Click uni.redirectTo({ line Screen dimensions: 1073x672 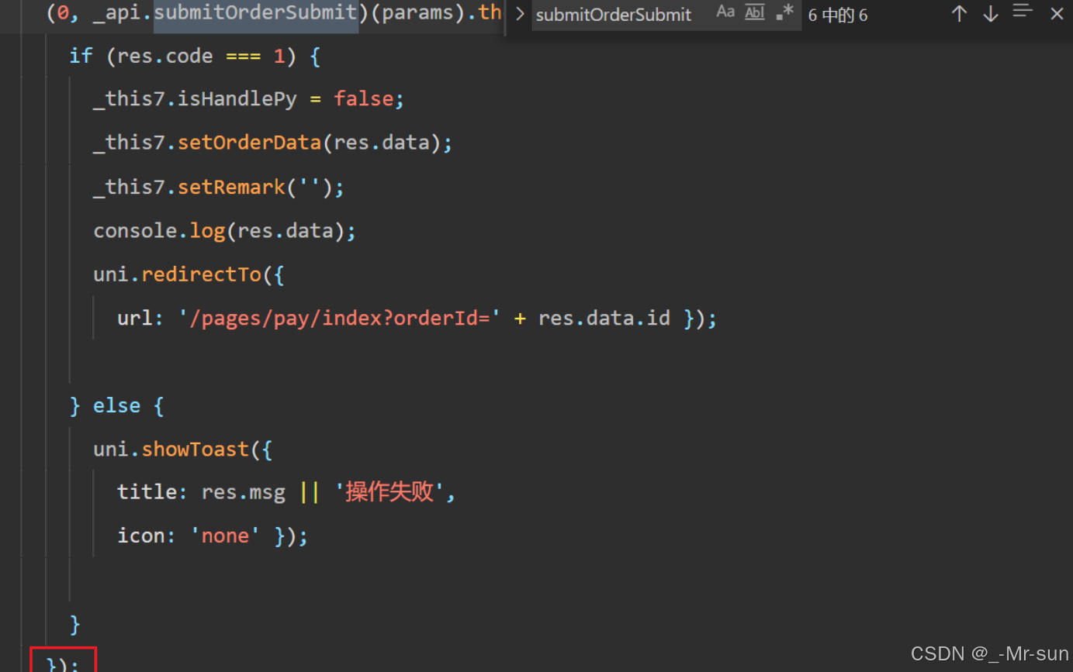[x=189, y=274]
